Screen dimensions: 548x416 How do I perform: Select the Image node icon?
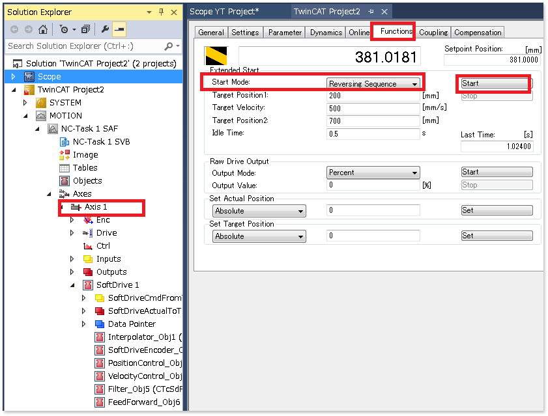click(x=65, y=155)
